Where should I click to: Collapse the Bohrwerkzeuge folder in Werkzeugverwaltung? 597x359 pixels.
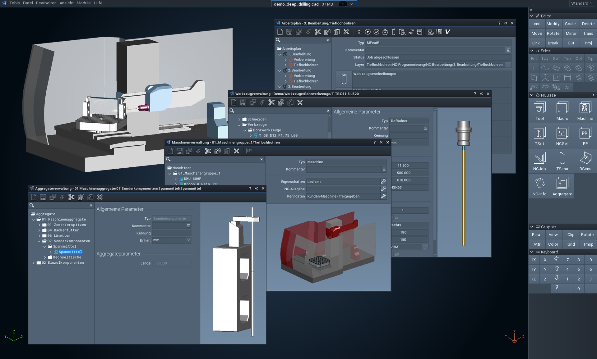[245, 130]
